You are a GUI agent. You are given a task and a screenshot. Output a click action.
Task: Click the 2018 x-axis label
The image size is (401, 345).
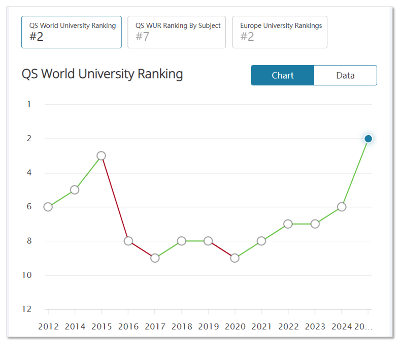pos(182,327)
